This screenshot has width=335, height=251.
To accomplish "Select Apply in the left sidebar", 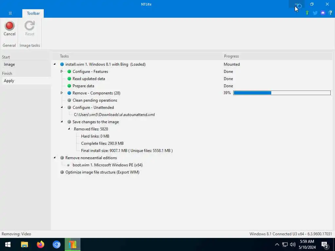I will click(x=26, y=81).
